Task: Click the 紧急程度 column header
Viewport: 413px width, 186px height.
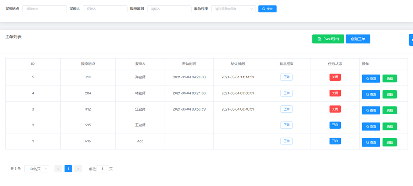Action: point(287,64)
